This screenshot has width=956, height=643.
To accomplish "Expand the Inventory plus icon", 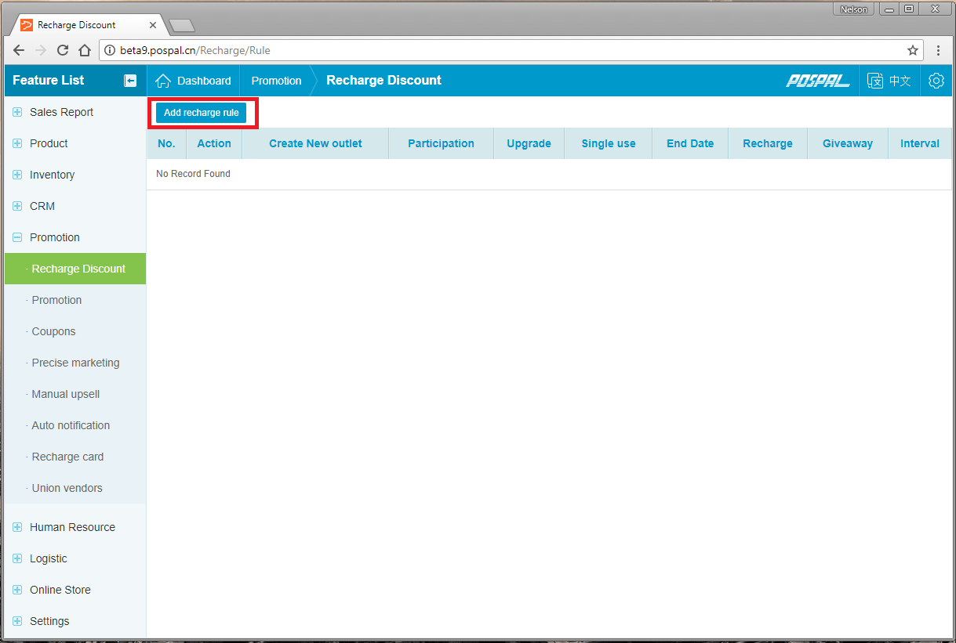I will 17,175.
